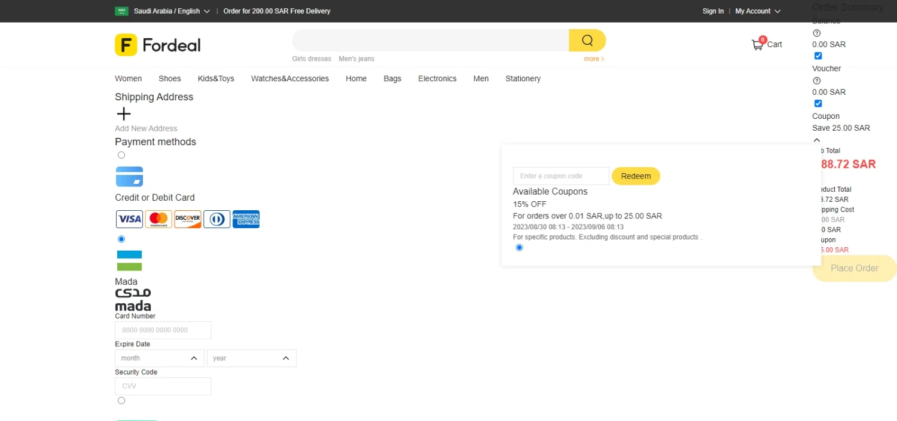This screenshot has width=897, height=421.
Task: Open the Men category
Action: (x=481, y=78)
